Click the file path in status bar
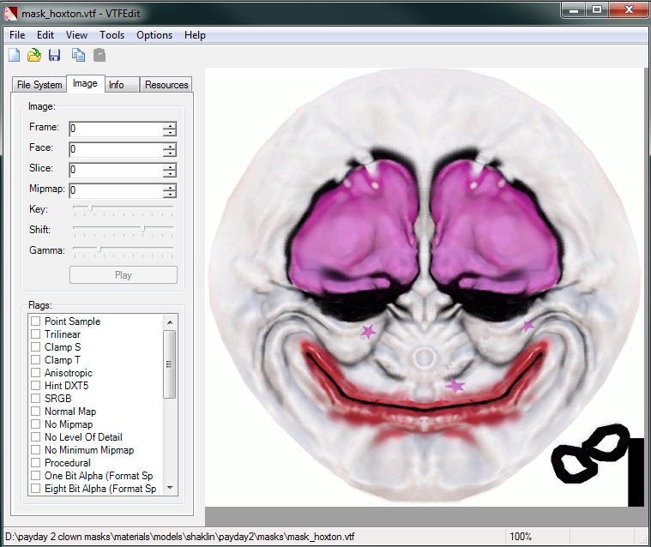Image resolution: width=651 pixels, height=547 pixels. click(180, 537)
